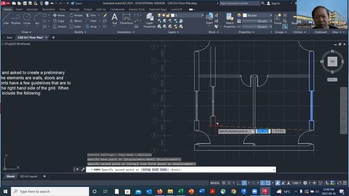Toggle object snap tracking in status bar
Image resolution: width=349 pixels, height=196 pixels.
(263, 183)
